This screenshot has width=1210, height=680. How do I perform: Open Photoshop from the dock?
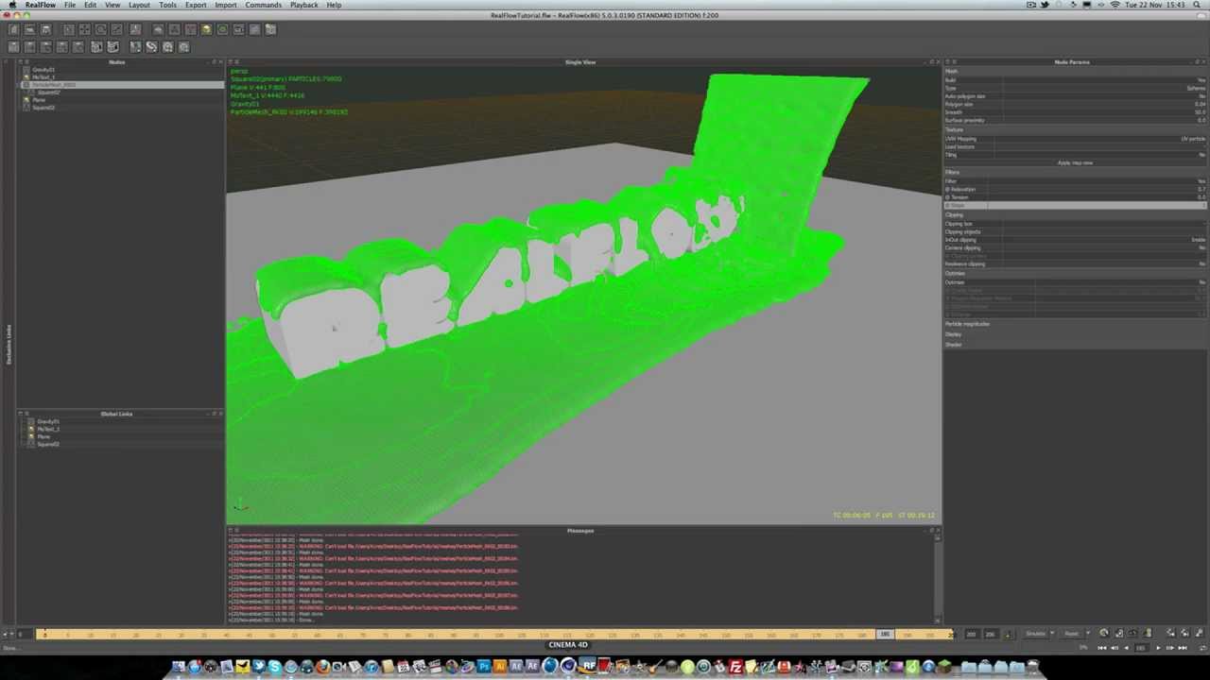point(484,667)
